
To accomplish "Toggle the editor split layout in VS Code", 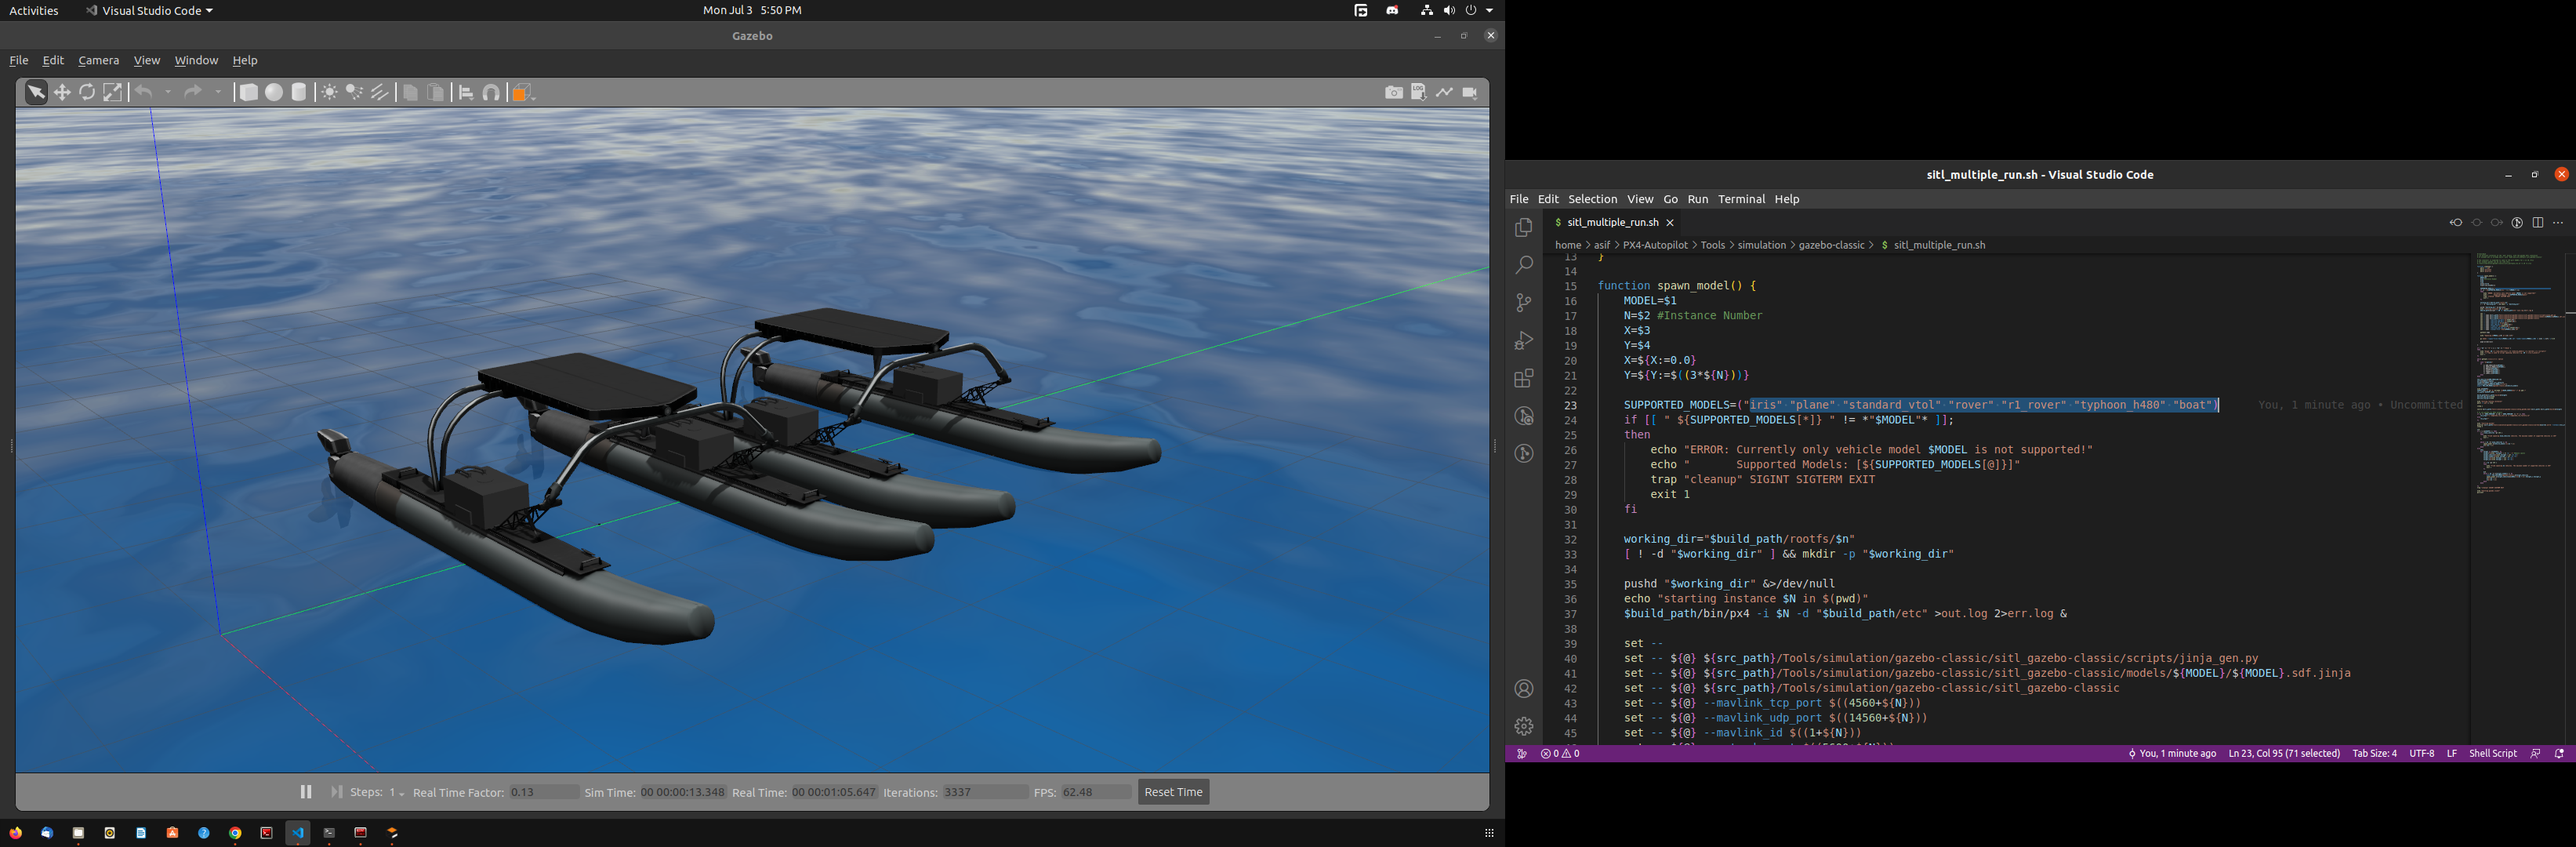I will [2538, 222].
